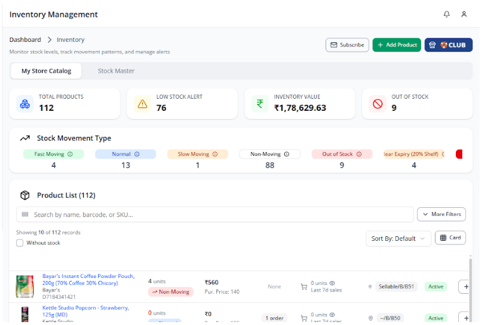482x325 pixels.
Task: Open the Sort By: Default dropdown
Action: pos(398,239)
